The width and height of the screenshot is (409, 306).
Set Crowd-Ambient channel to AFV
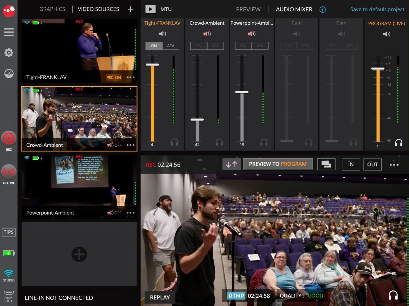215,46
